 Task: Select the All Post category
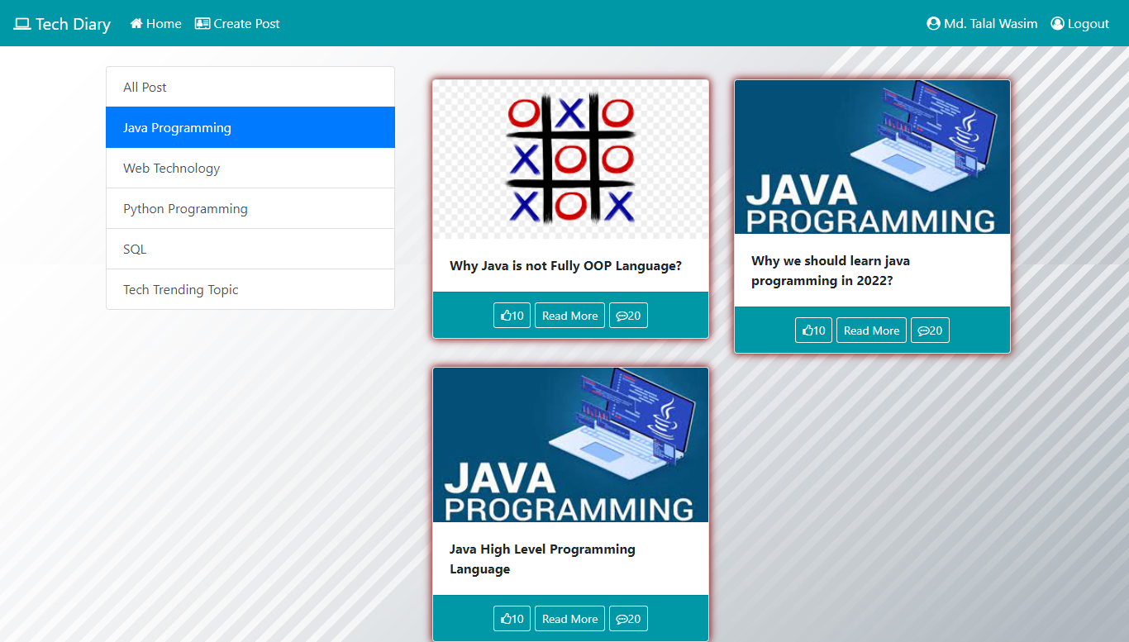coord(250,87)
